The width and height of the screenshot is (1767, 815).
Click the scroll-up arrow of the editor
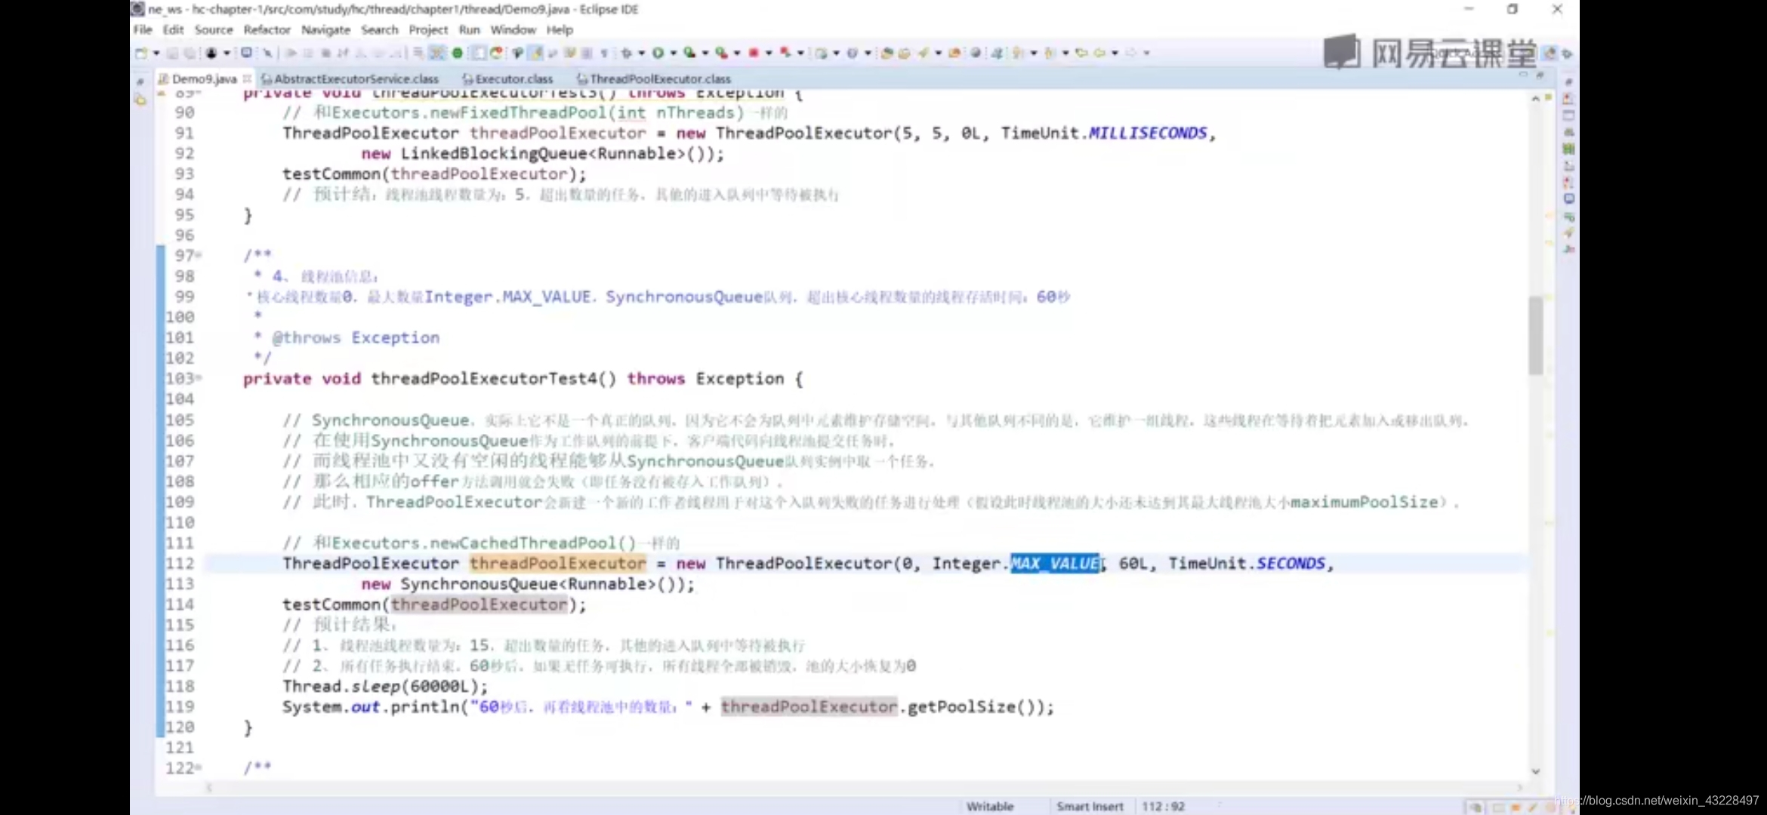1535,99
